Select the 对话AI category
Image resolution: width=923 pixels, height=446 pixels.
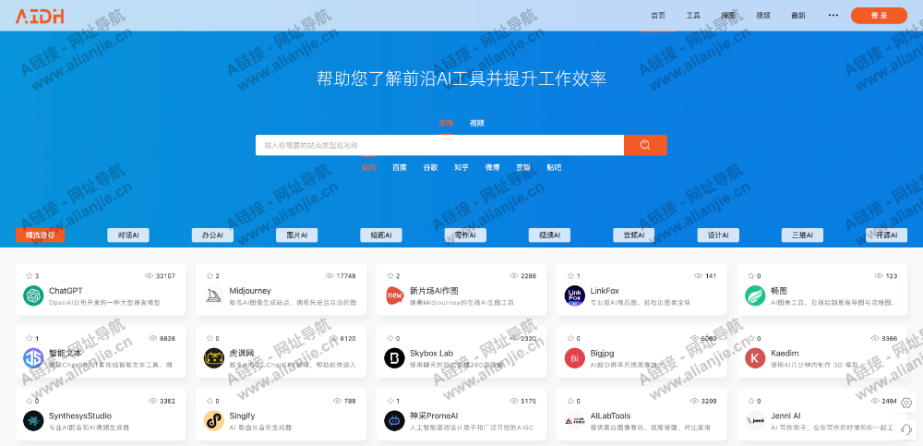(128, 235)
